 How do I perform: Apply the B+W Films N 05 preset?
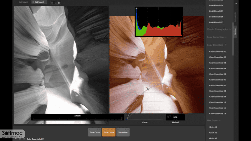click(x=216, y=11)
